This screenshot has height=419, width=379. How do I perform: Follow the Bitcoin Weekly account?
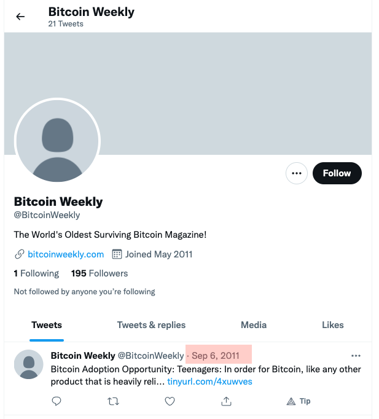(x=337, y=173)
